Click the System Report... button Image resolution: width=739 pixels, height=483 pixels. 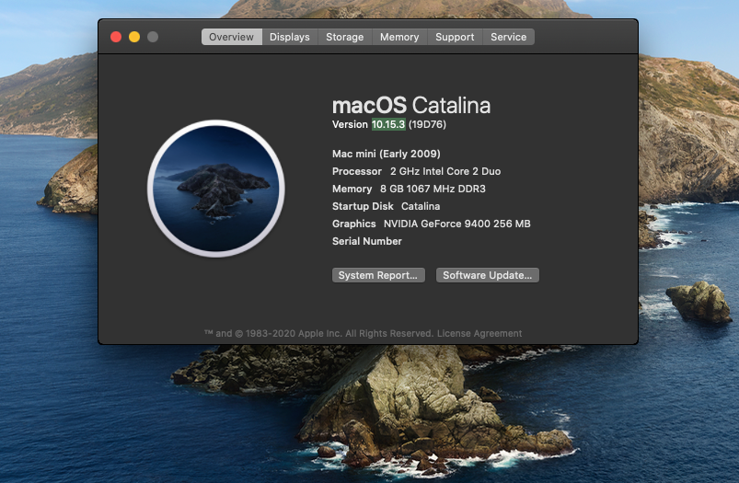(x=378, y=275)
